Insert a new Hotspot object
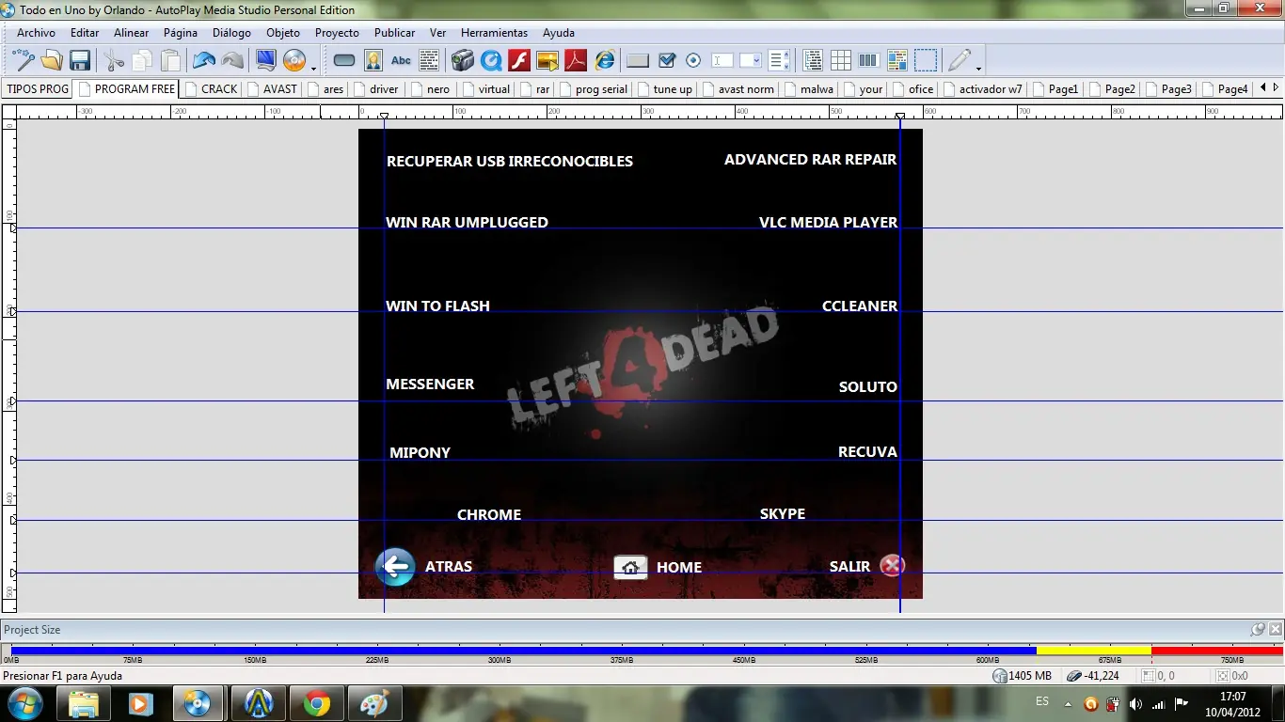Image resolution: width=1285 pixels, height=722 pixels. pyautogui.click(x=926, y=61)
